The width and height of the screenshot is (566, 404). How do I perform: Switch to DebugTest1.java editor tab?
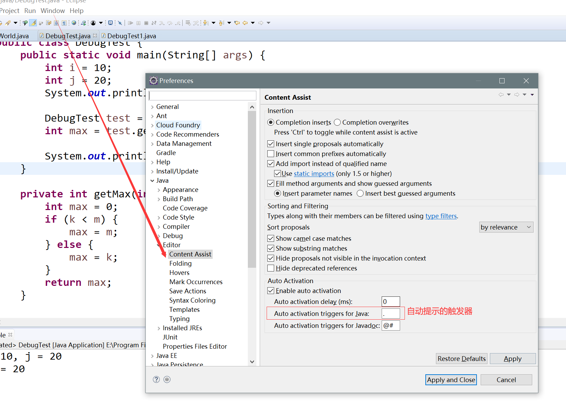click(x=128, y=36)
